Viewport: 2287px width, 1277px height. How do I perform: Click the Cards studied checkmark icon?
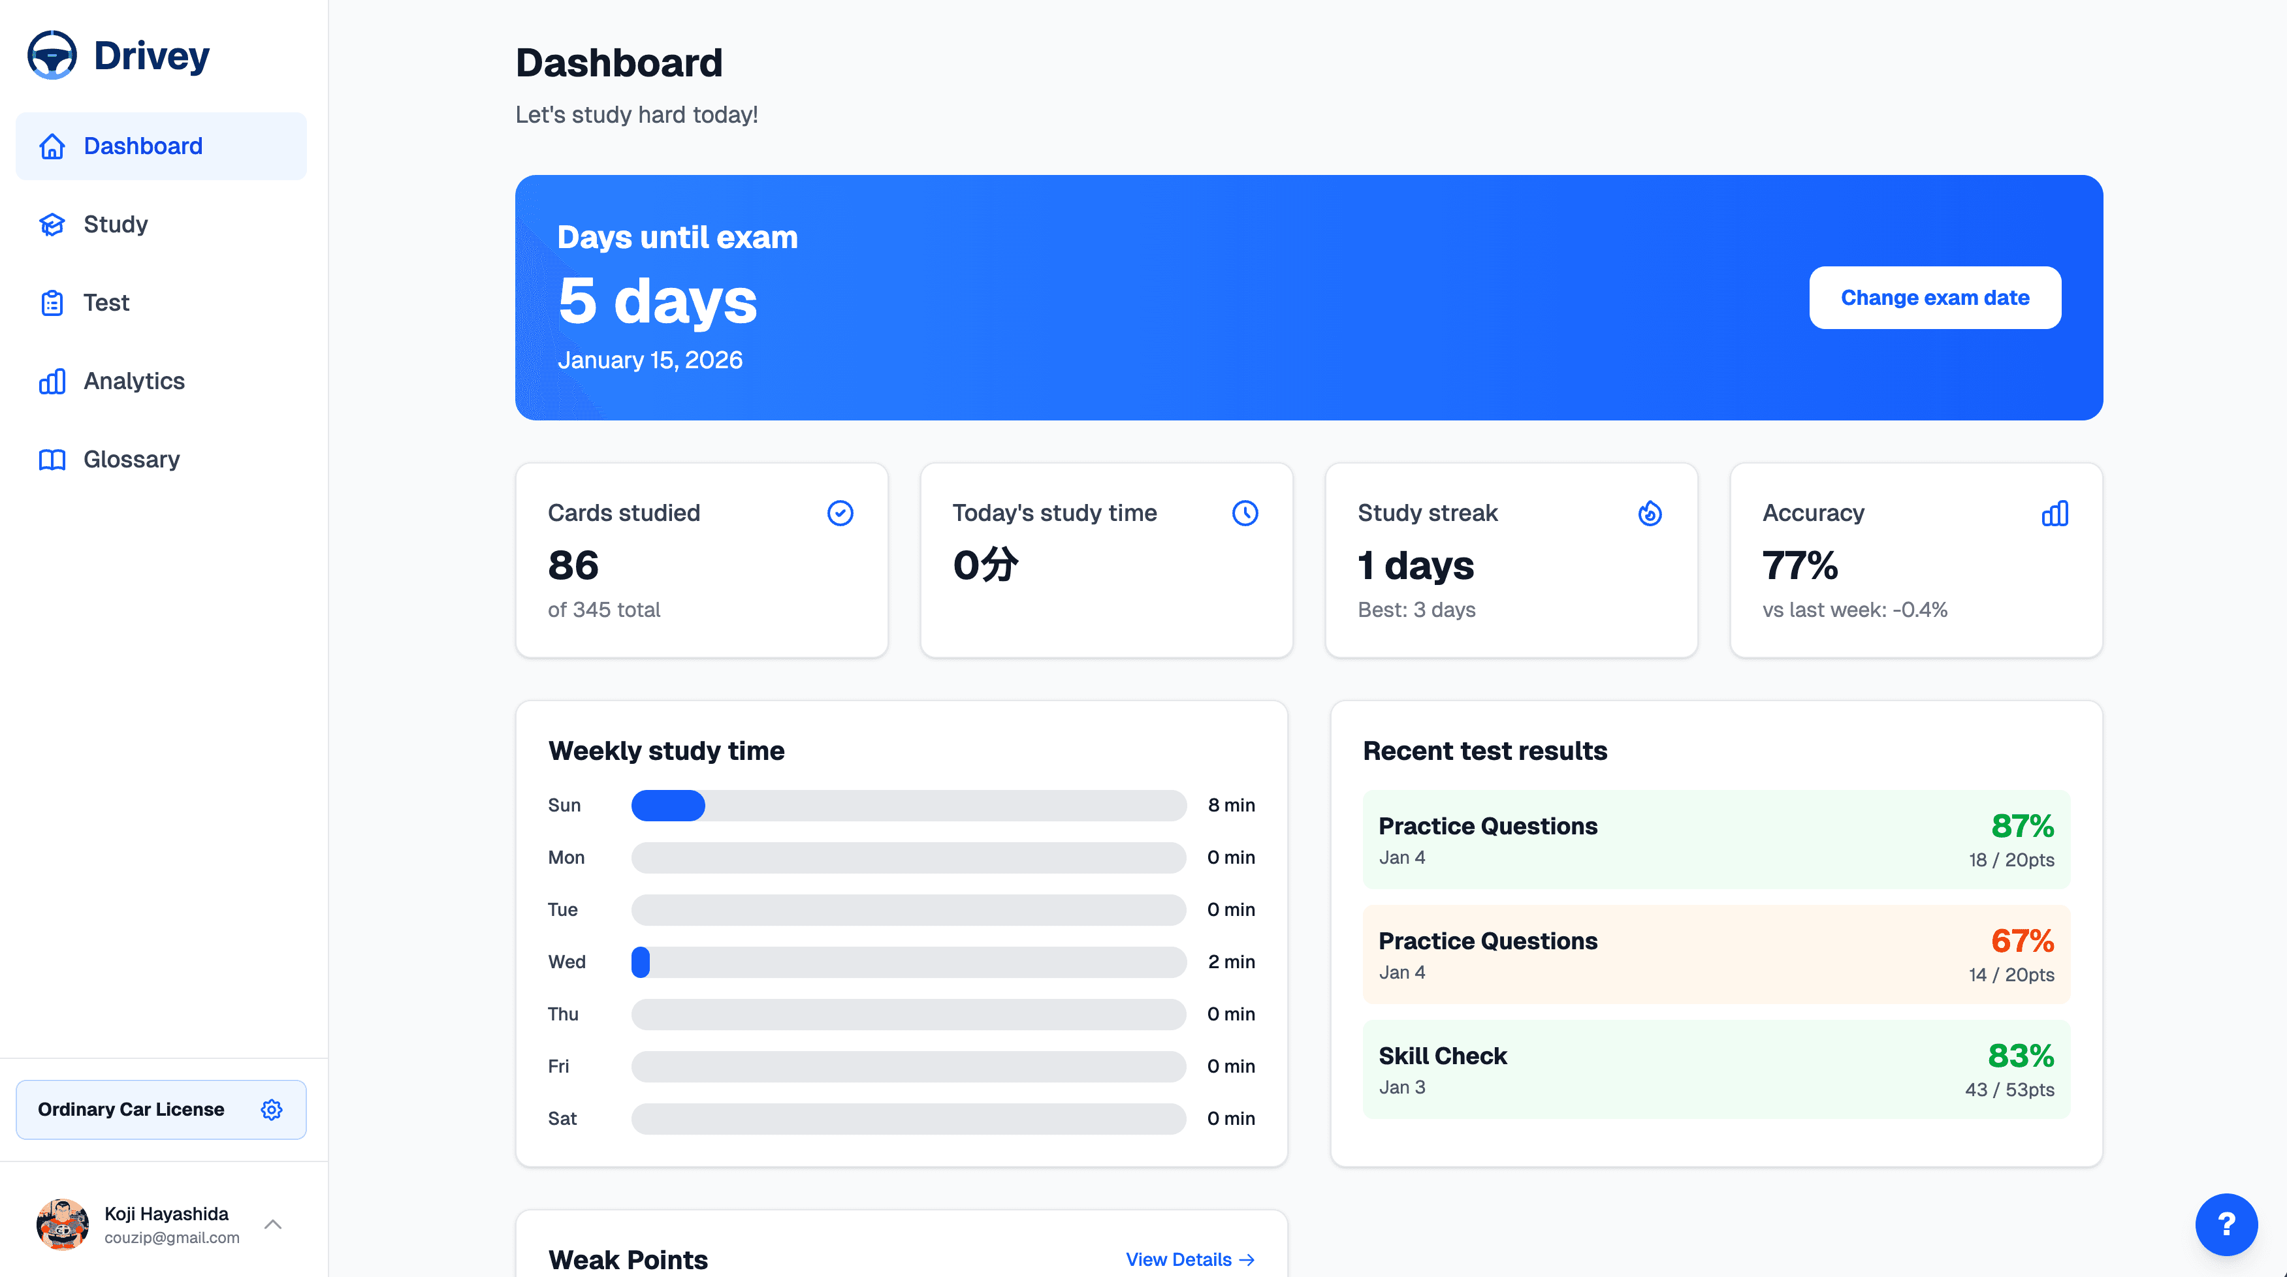840,513
